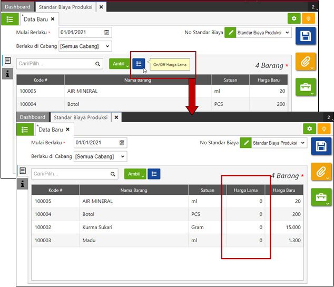Click info side icon in back window

tap(8, 74)
